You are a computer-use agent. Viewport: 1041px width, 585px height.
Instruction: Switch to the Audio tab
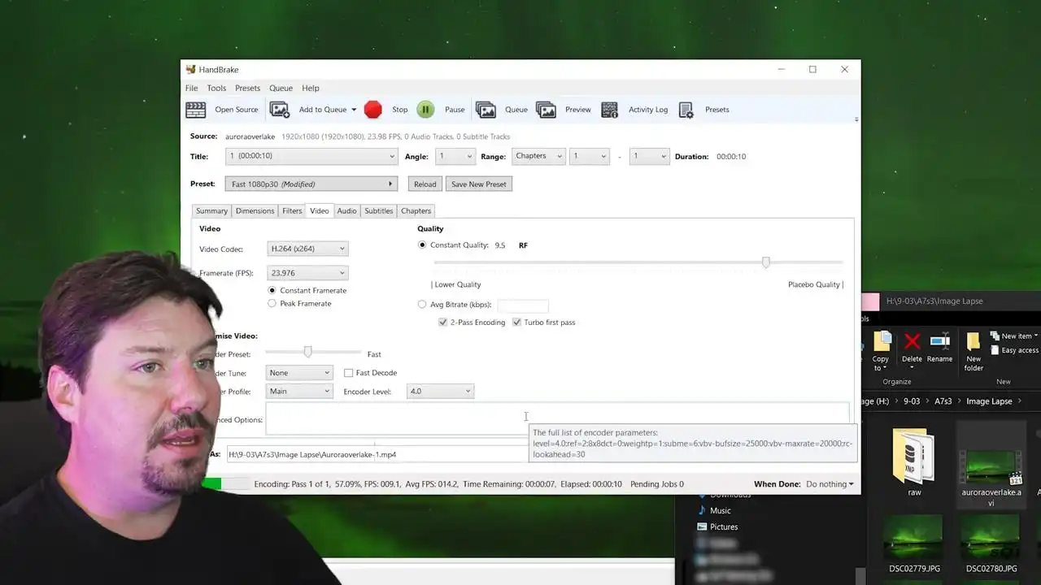(x=346, y=211)
